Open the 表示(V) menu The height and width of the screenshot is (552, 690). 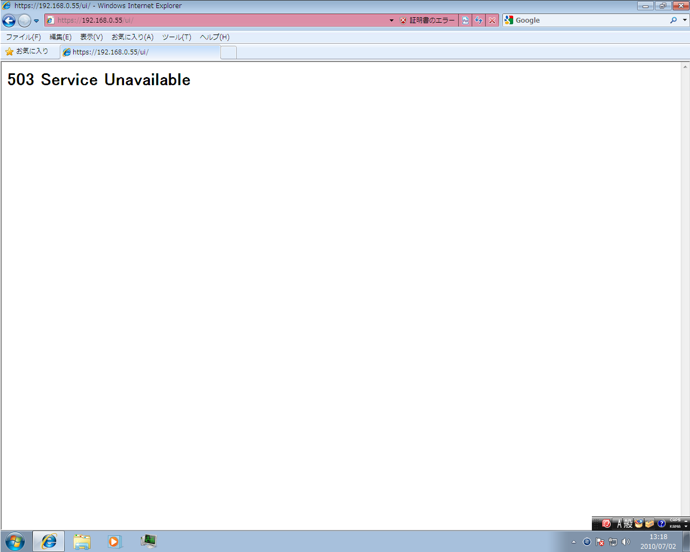tap(91, 37)
